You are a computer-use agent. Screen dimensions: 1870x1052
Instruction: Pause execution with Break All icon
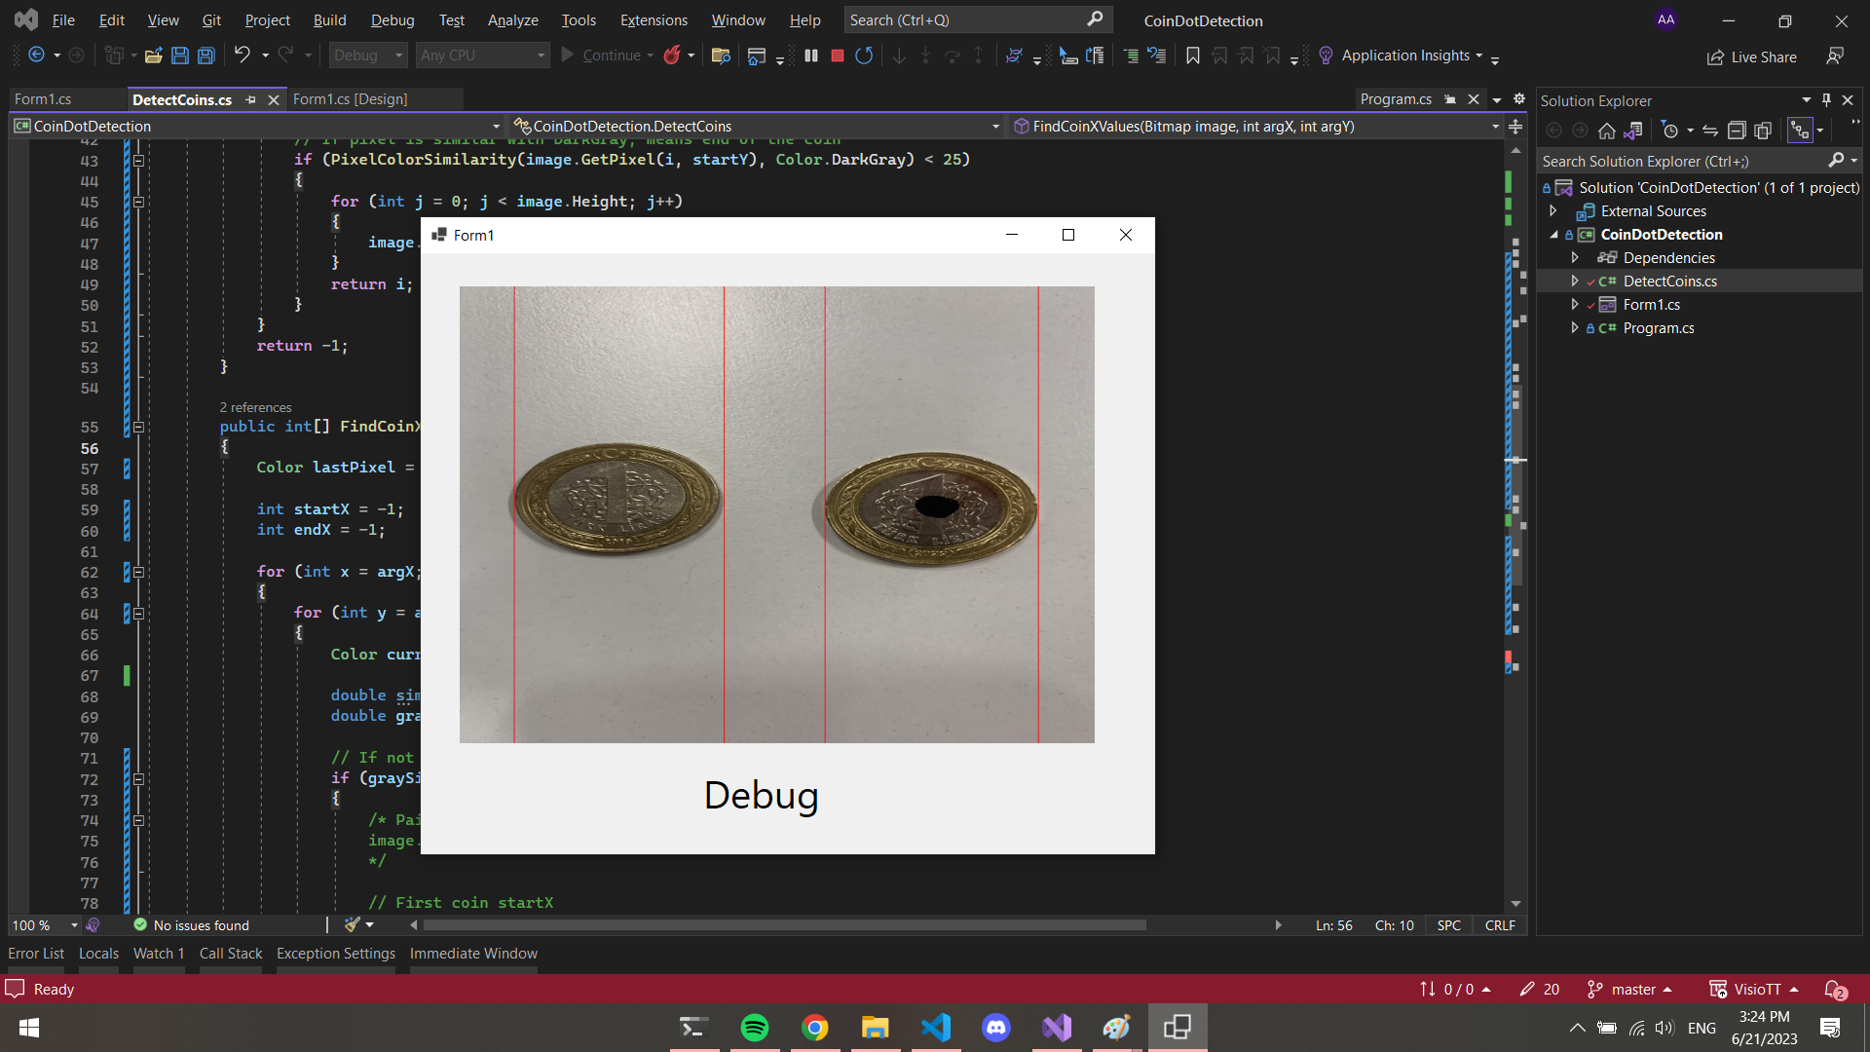click(x=811, y=56)
